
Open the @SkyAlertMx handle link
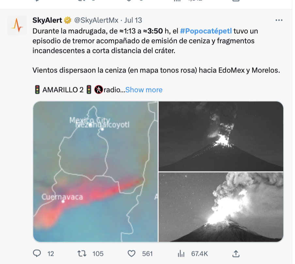[96, 20]
